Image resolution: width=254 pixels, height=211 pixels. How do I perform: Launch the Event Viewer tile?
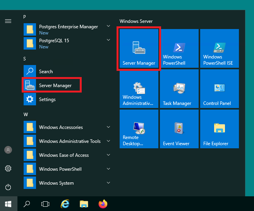click(x=179, y=129)
